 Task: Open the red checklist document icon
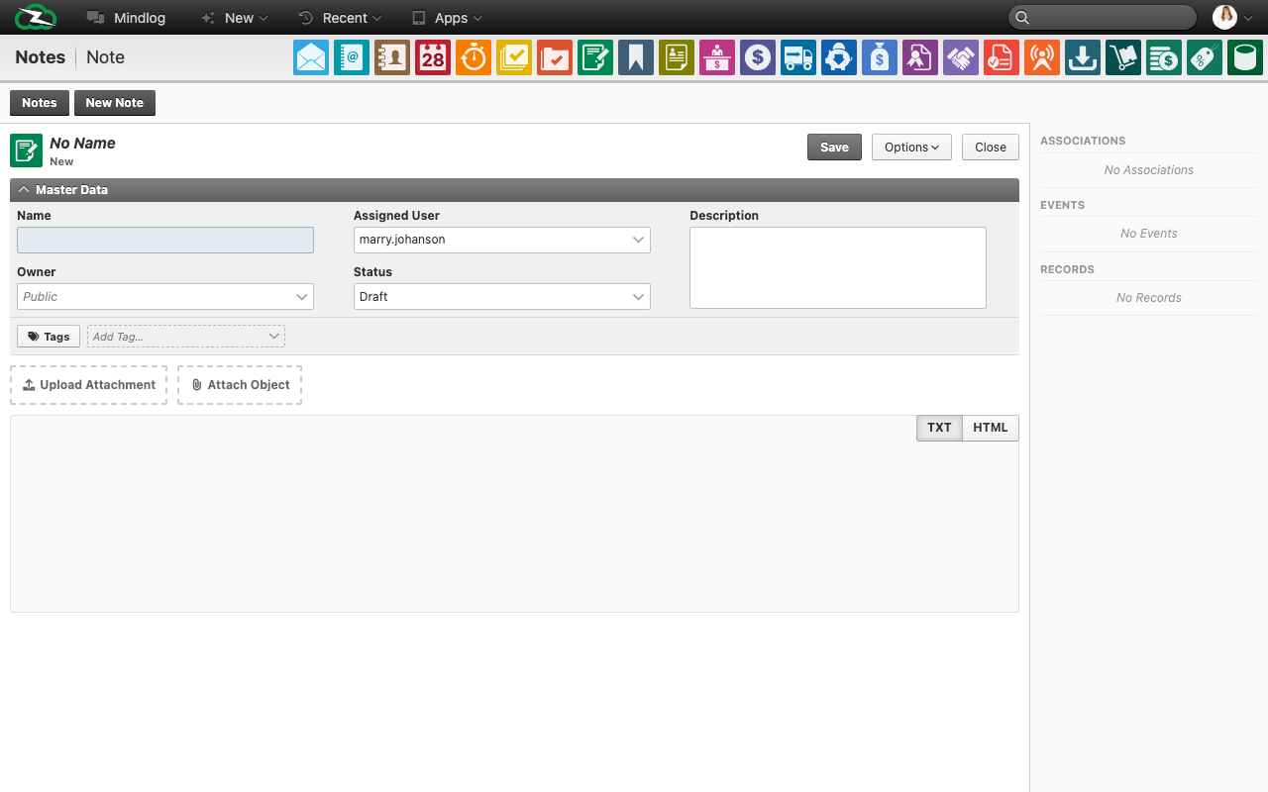1002,57
